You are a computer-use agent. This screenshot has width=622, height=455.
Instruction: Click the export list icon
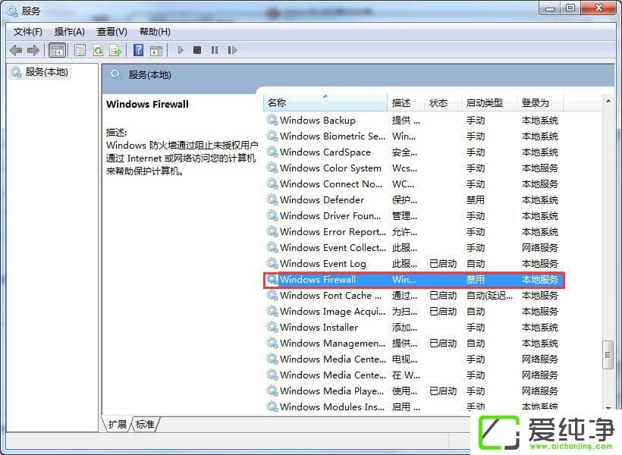point(115,50)
